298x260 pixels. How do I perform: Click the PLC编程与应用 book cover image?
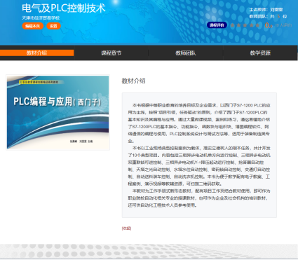click(x=57, y=112)
